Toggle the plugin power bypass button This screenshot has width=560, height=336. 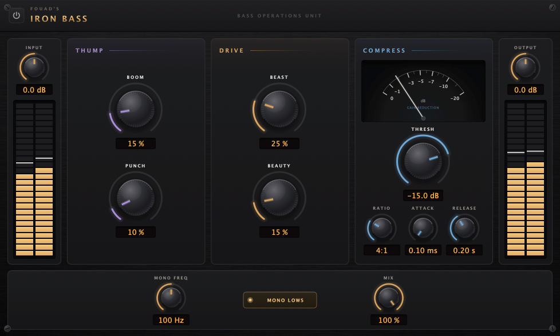tap(17, 15)
